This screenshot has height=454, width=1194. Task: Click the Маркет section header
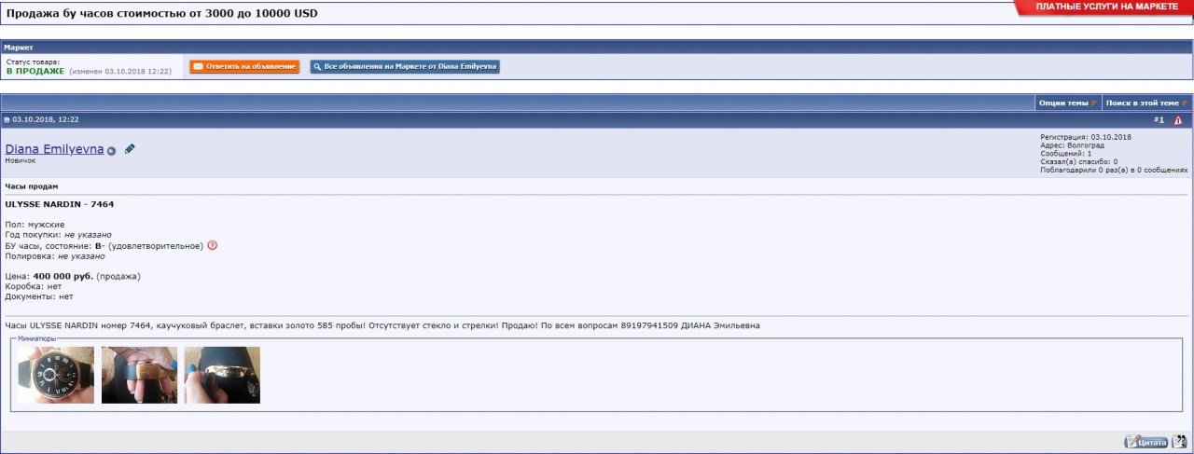[19, 47]
